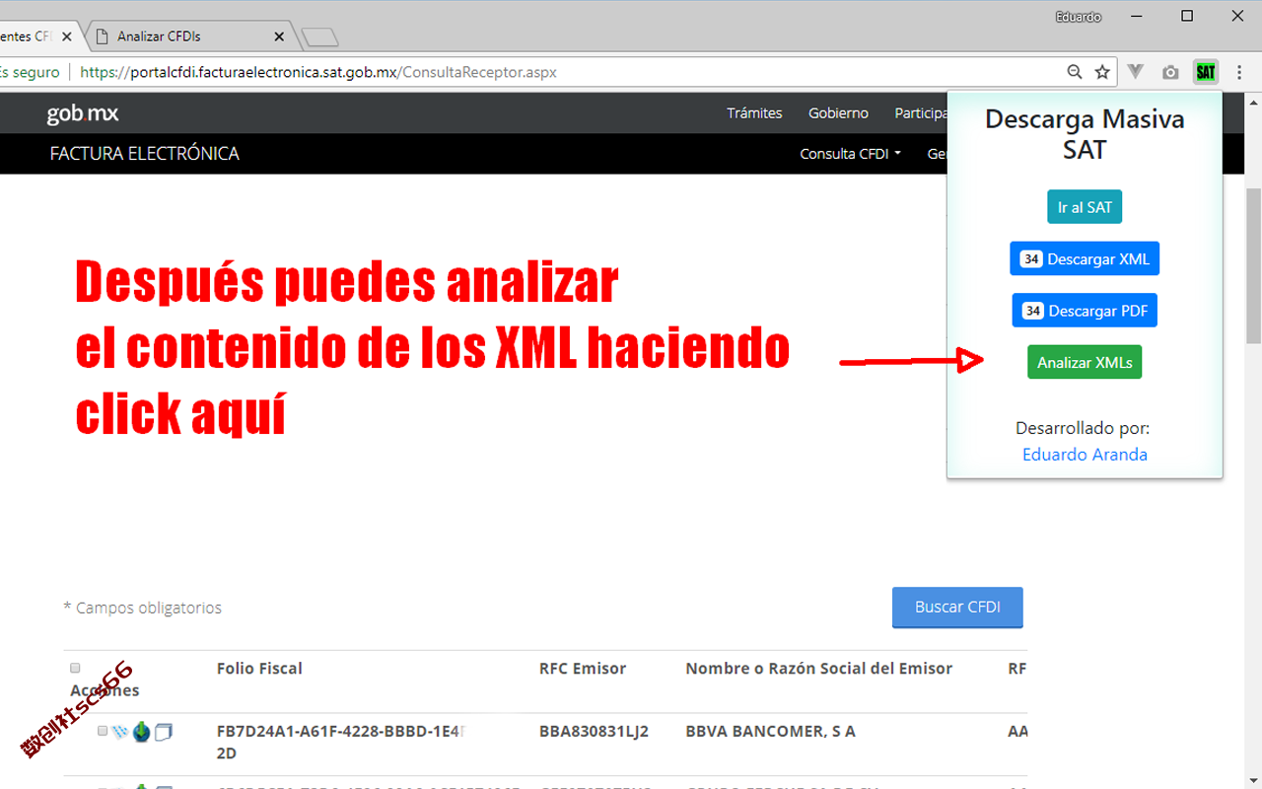Click the Folio Fiscal column header
This screenshot has height=789, width=1262.
tap(259, 669)
